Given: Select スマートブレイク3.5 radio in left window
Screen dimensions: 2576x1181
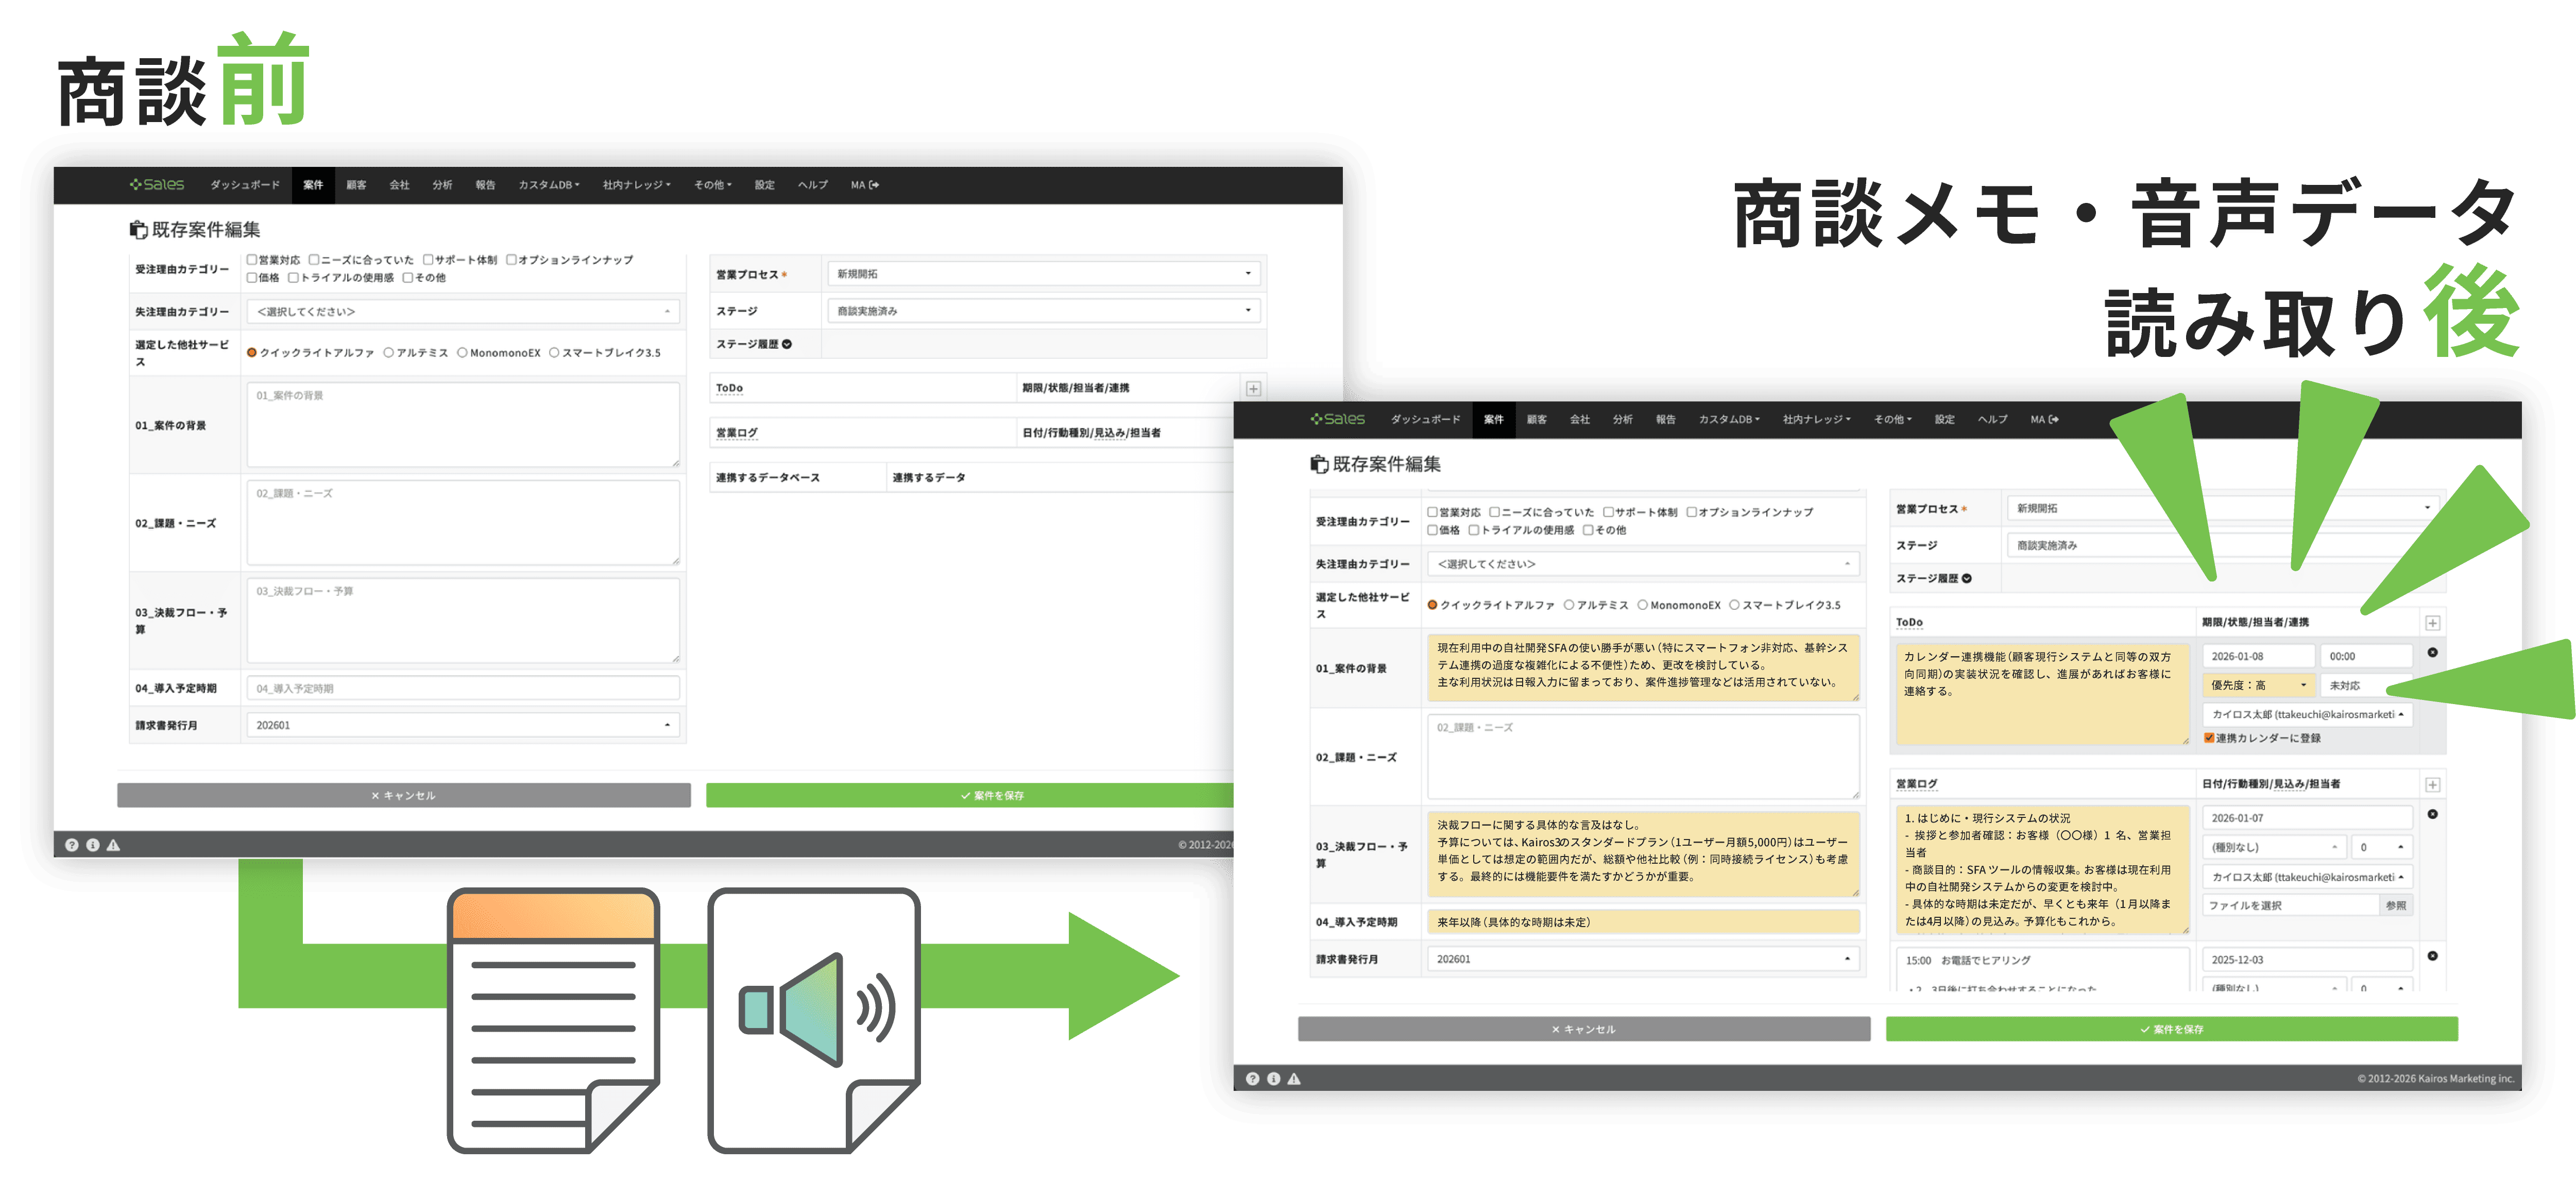Looking at the screenshot, I should click(554, 353).
